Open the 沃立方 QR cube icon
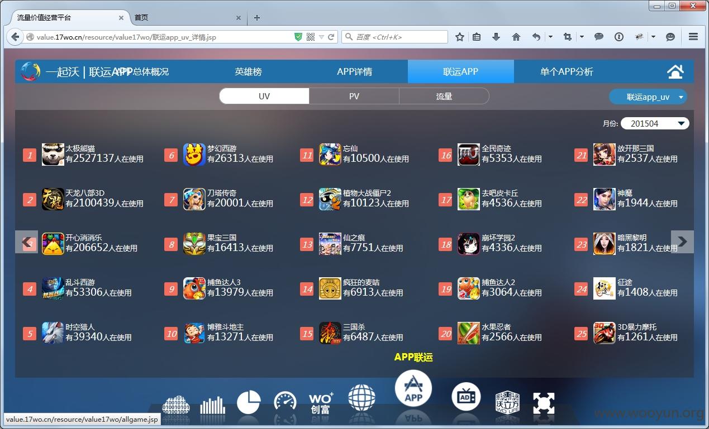This screenshot has height=429, width=709. 507,403
